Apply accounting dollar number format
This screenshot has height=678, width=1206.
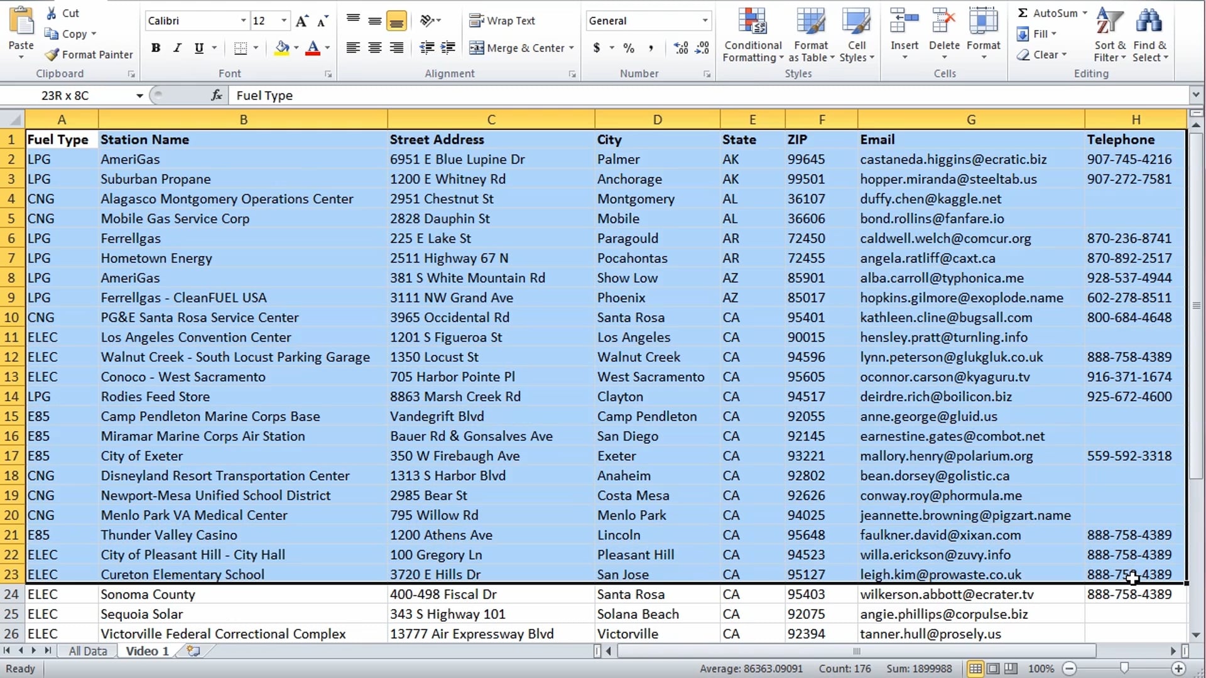tap(597, 48)
